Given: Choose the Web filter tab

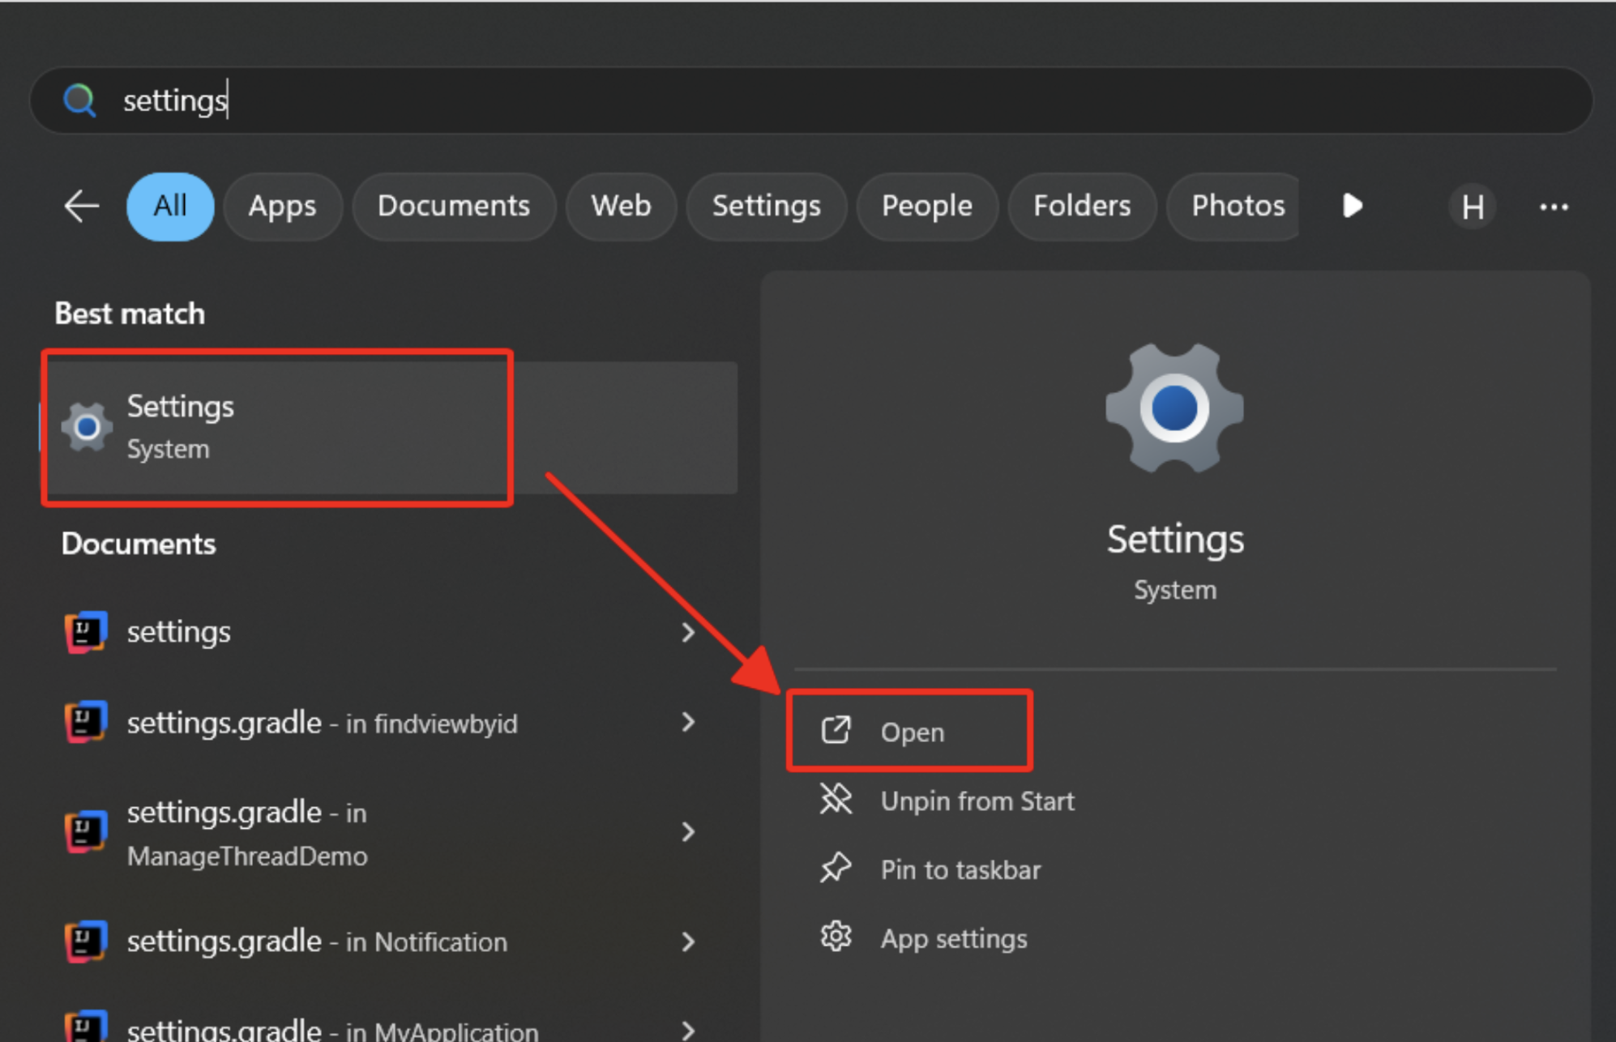Looking at the screenshot, I should tap(621, 207).
